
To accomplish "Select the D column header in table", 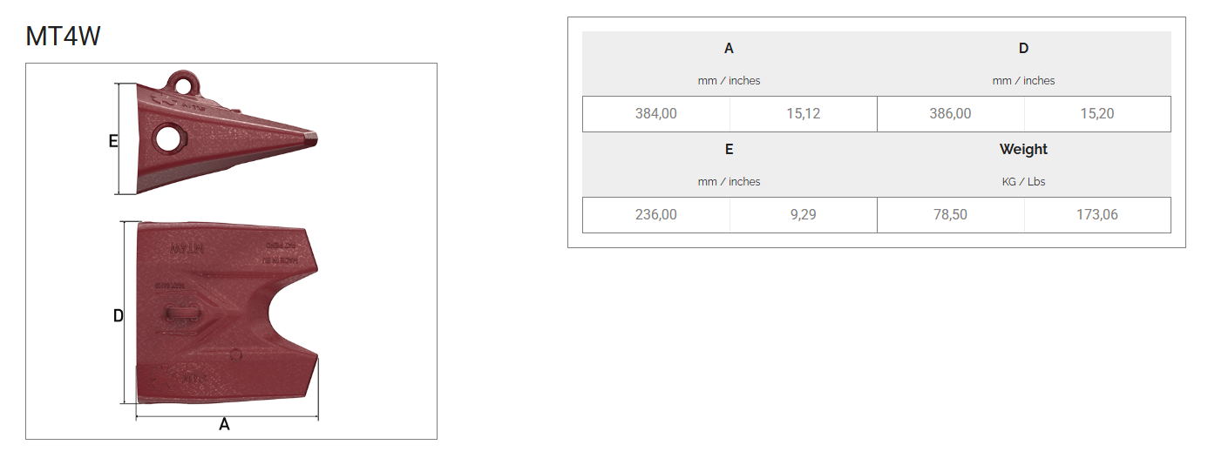I will pos(1023,49).
